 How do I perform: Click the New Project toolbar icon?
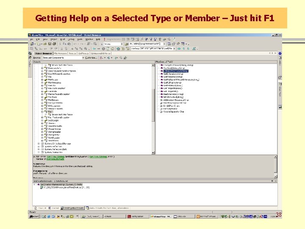point(32,44)
